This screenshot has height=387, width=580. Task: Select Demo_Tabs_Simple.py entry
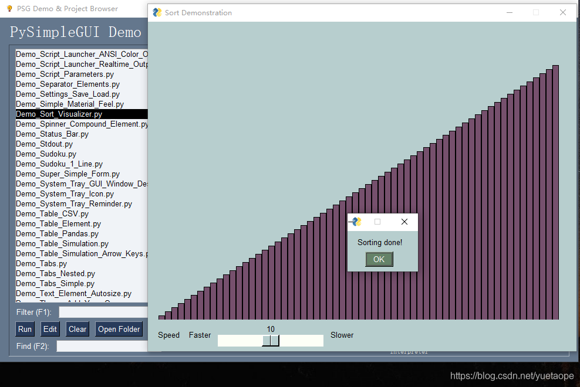(82, 283)
